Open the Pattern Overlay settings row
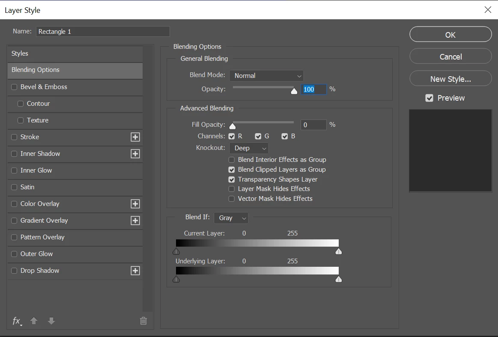The width and height of the screenshot is (498, 337). coord(75,237)
